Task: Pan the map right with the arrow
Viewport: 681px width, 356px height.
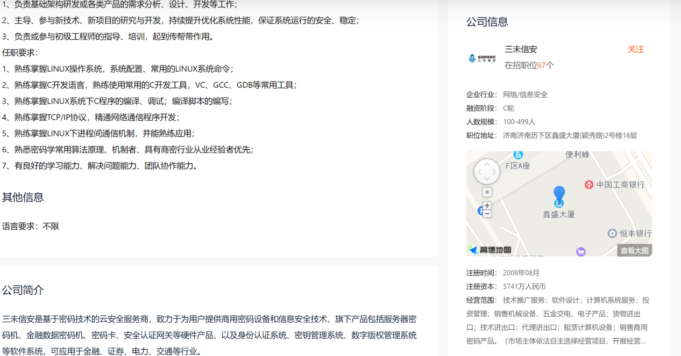Action: [x=495, y=172]
